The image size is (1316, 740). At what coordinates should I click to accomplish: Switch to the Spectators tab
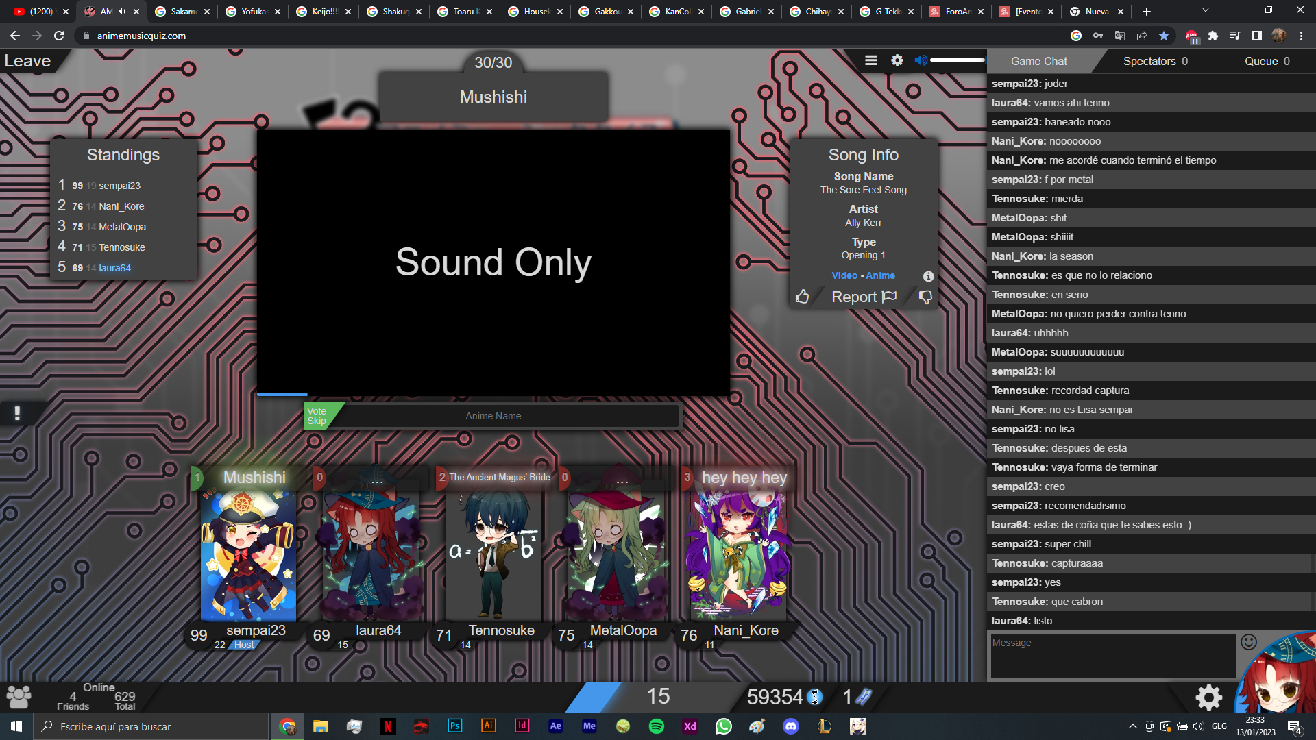(x=1155, y=61)
